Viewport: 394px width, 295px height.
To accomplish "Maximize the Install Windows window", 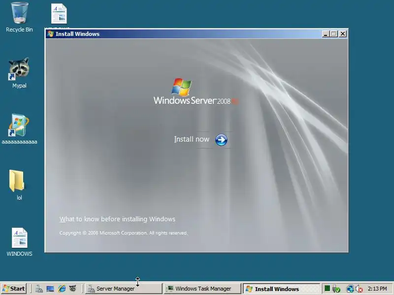I will pyautogui.click(x=334, y=34).
